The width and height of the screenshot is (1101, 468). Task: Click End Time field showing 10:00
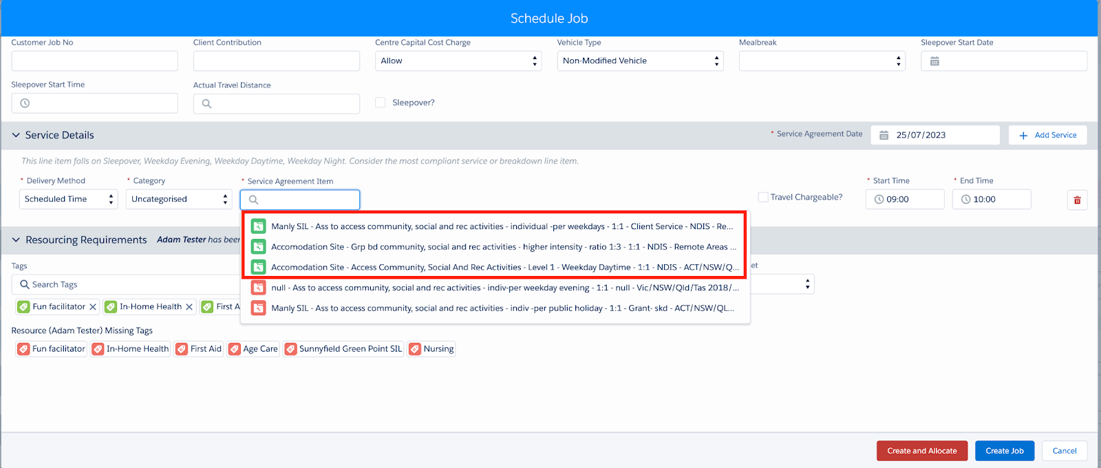point(992,200)
